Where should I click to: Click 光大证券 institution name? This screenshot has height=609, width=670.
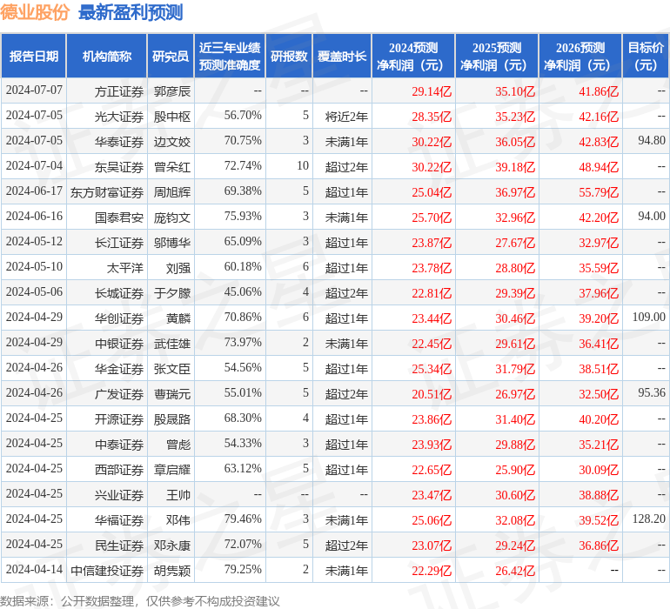(119, 117)
